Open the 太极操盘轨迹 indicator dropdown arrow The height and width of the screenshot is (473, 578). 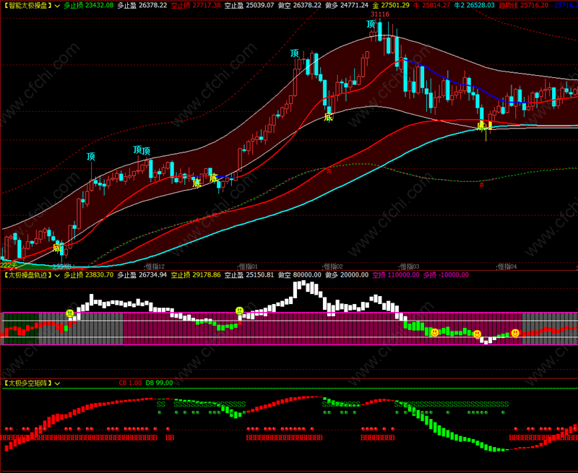pos(57,275)
